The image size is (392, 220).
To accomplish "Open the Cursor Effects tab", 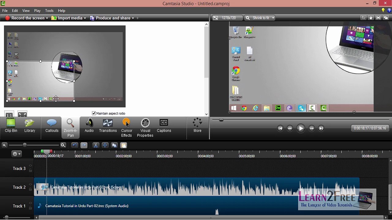I will 126,128.
